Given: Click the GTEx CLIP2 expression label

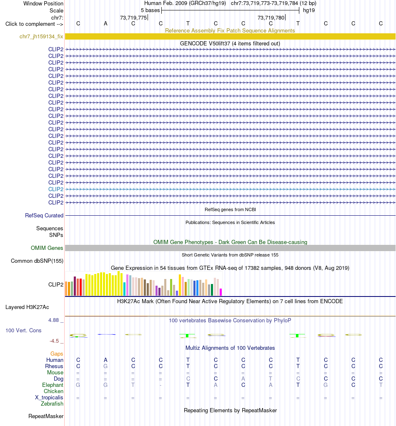Looking at the screenshot, I should pyautogui.click(x=56, y=284).
